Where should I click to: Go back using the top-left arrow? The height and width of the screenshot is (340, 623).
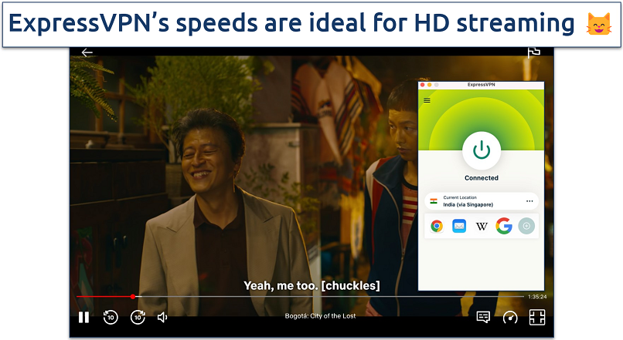87,53
